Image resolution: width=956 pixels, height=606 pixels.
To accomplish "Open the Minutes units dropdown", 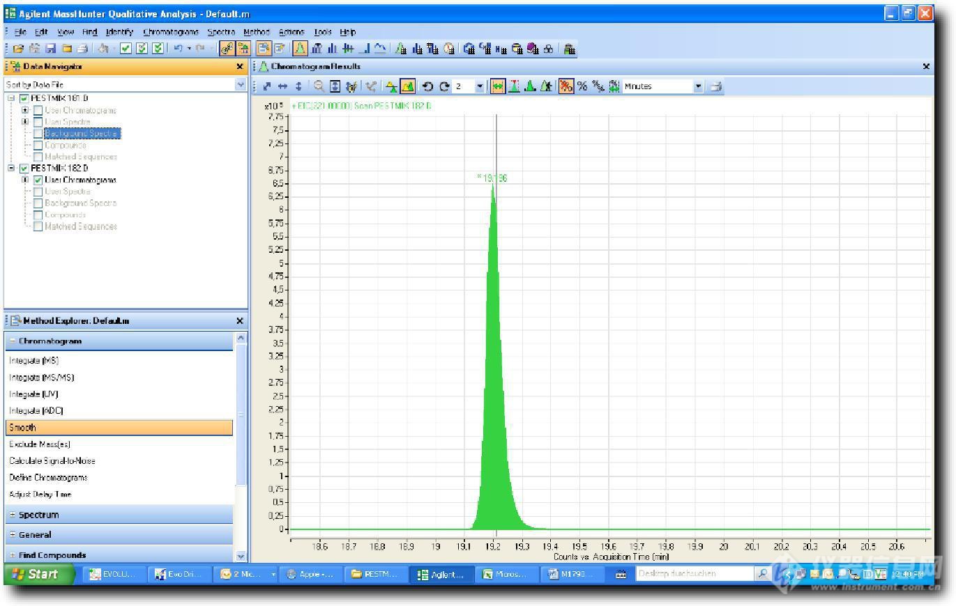I will click(698, 86).
